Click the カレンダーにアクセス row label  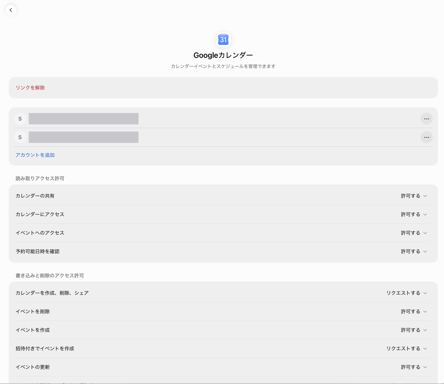[x=40, y=214]
